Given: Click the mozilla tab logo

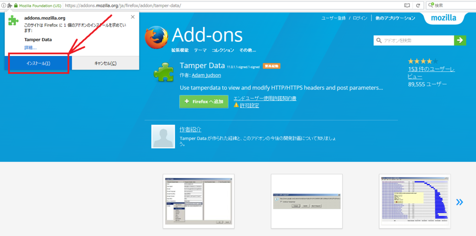Looking at the screenshot, I should (x=443, y=18).
